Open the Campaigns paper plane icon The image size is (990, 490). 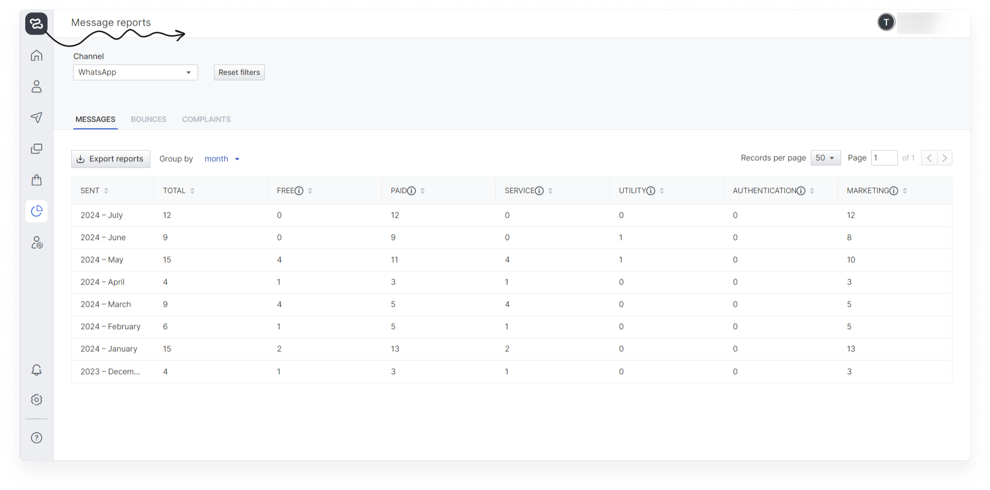tap(36, 117)
